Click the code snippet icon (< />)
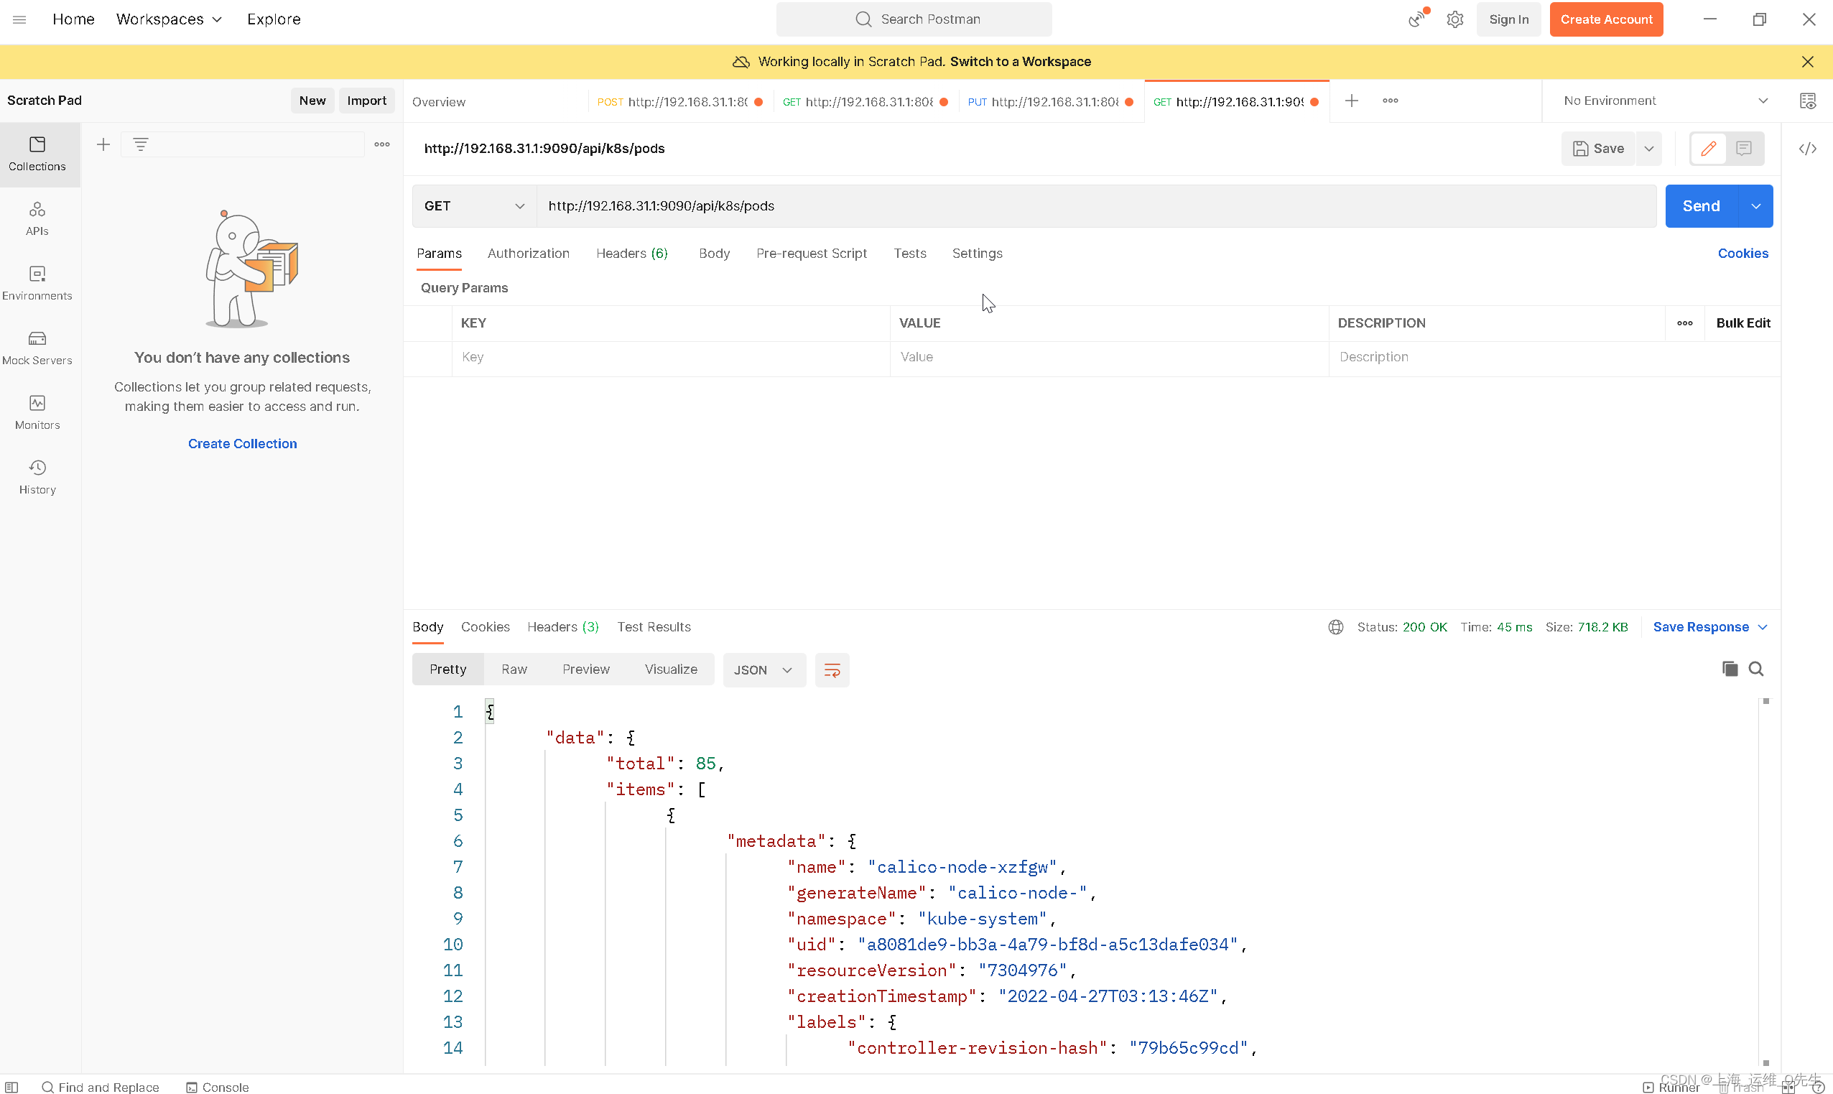 click(x=1809, y=149)
